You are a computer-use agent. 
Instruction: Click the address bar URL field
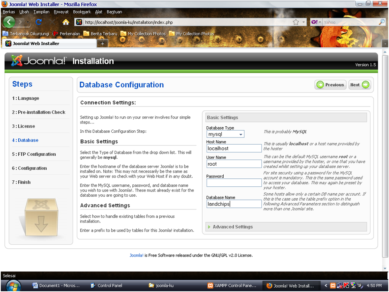point(187,22)
